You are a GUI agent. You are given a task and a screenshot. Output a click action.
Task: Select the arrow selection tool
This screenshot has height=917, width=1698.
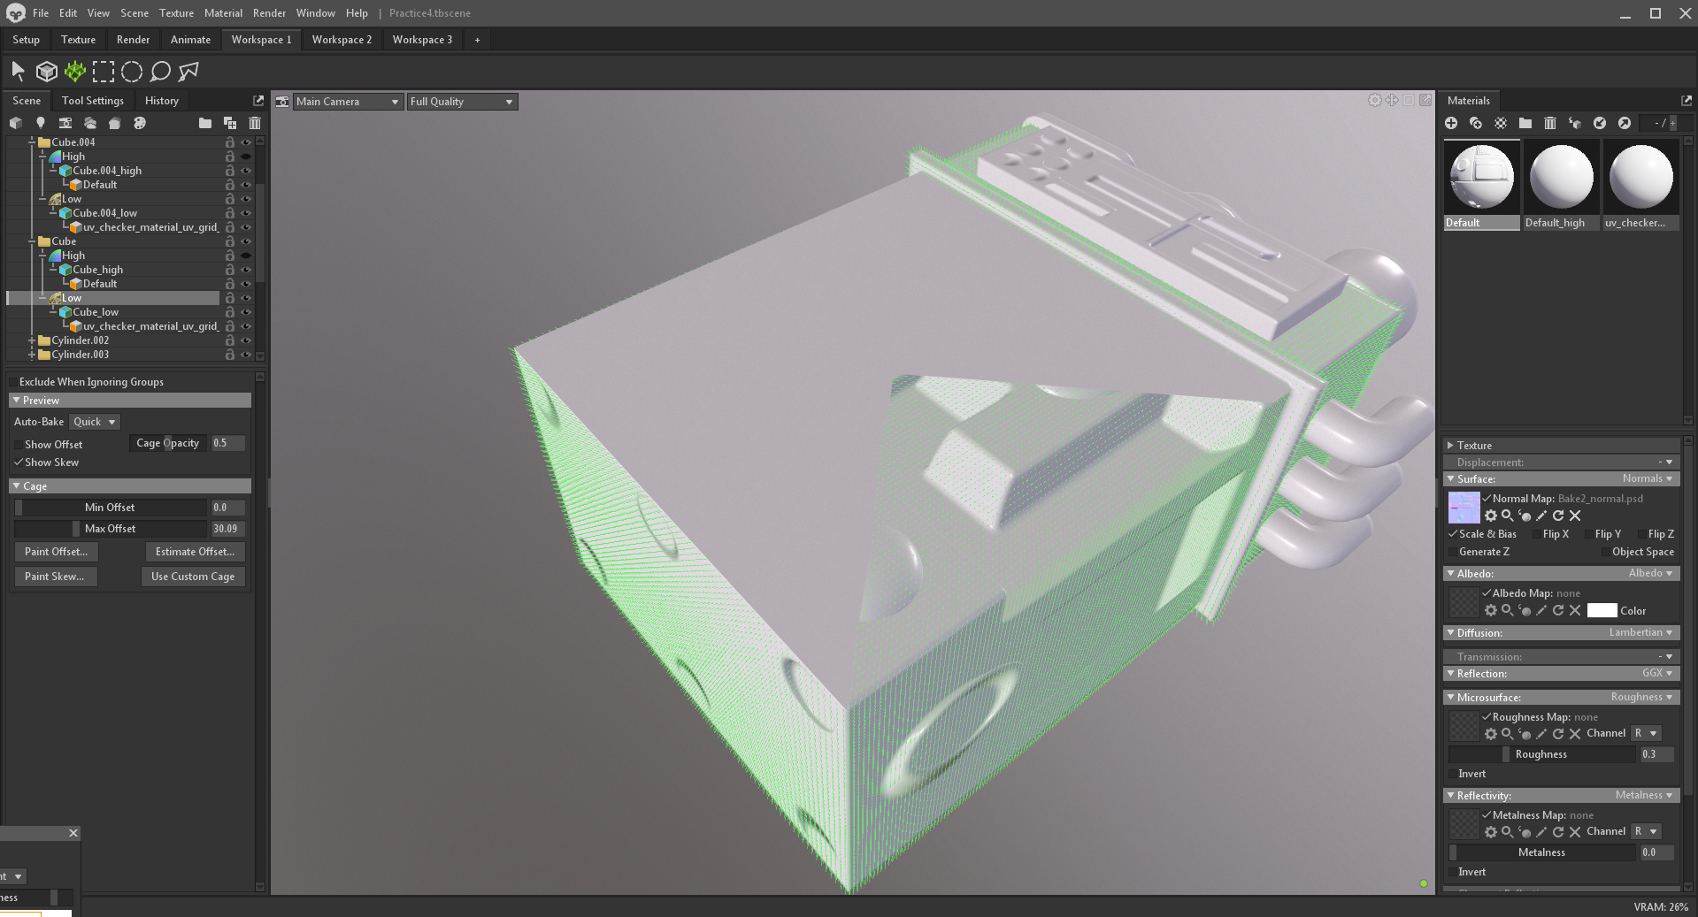[18, 72]
